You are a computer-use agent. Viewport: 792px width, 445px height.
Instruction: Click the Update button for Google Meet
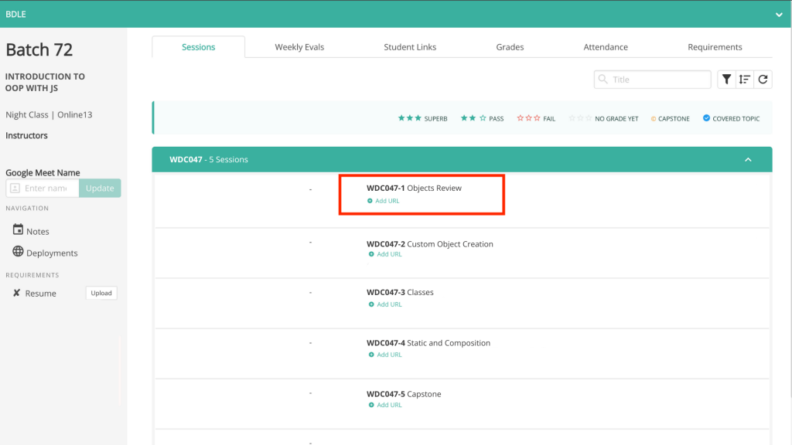pyautogui.click(x=100, y=189)
